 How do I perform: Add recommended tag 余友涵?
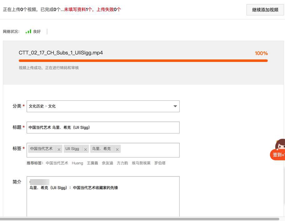[x=107, y=163]
